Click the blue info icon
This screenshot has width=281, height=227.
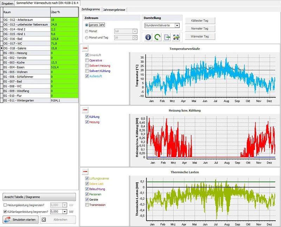(x=148, y=37)
